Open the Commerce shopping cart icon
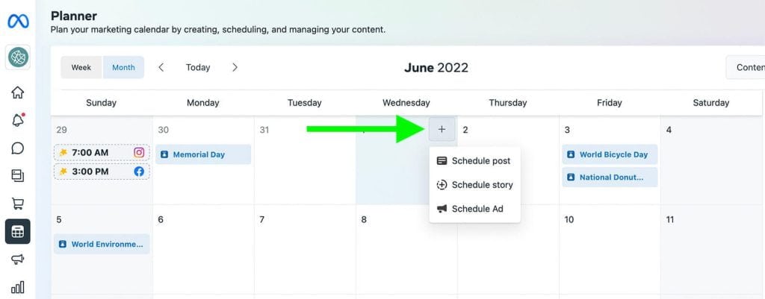 click(17, 203)
